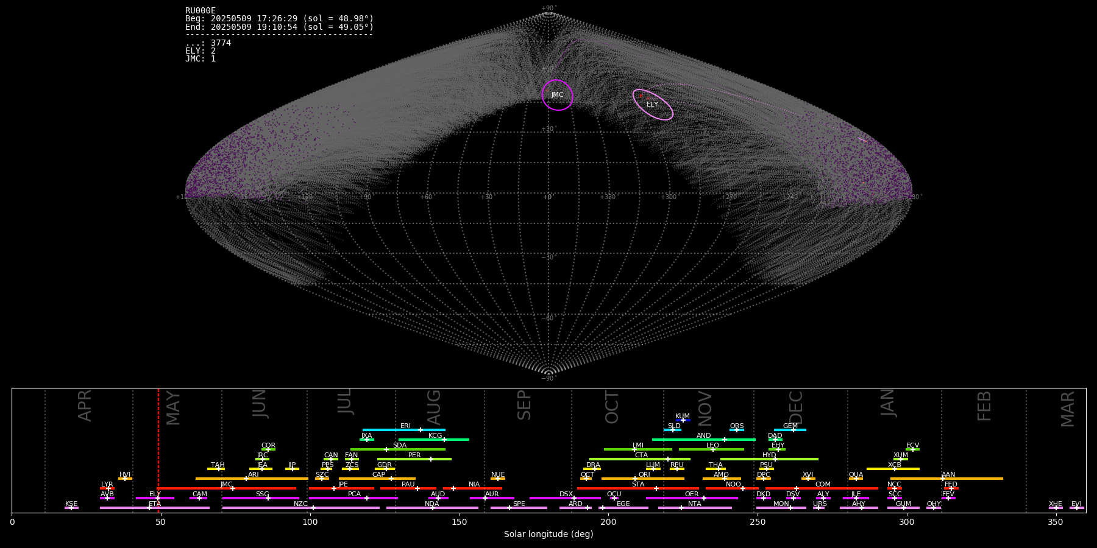The height and width of the screenshot is (548, 1097).
Task: Click the DRA shower label in timeline
Action: click(x=594, y=465)
